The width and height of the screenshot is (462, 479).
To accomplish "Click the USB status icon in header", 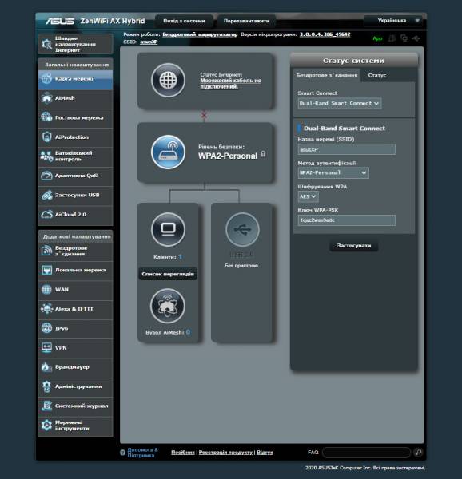I will 416,38.
